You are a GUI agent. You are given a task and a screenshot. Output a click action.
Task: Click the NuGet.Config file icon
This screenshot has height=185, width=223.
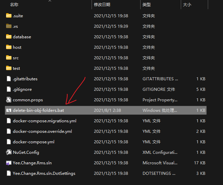8,152
